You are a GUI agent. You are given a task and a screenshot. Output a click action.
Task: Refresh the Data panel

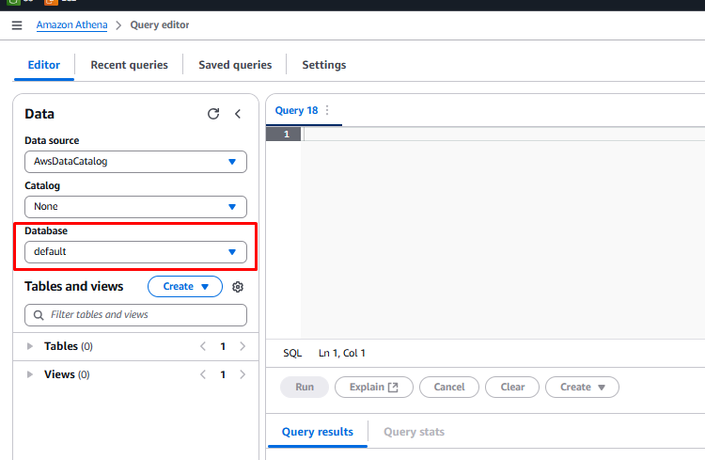click(213, 114)
